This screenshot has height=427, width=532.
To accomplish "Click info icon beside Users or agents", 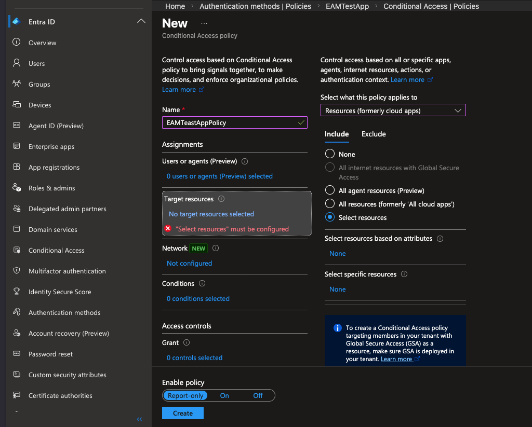I will (245, 161).
